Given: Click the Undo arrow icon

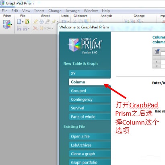Looking at the screenshot, I should tap(64, 21).
